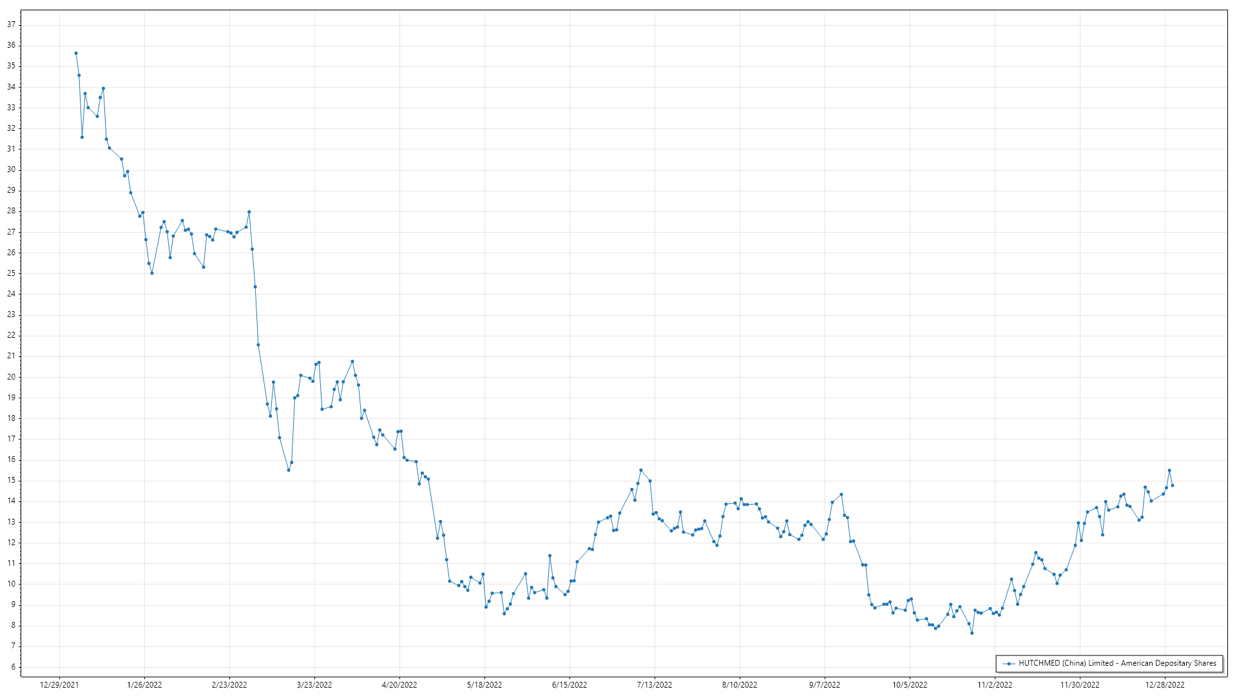1237x696 pixels.
Task: Click the 6 value on the y-axis
Action: point(14,667)
